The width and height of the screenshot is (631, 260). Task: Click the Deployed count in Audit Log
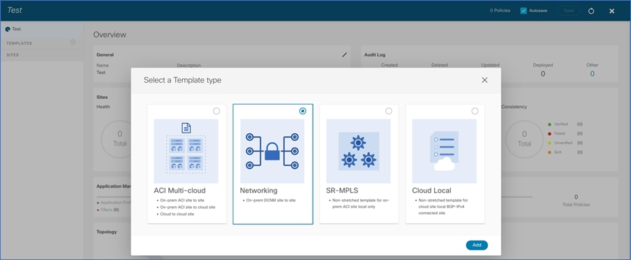tap(543, 74)
